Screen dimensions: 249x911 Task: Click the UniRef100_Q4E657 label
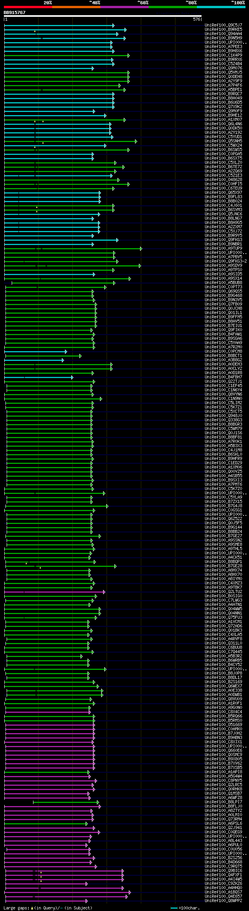[223, 897]
